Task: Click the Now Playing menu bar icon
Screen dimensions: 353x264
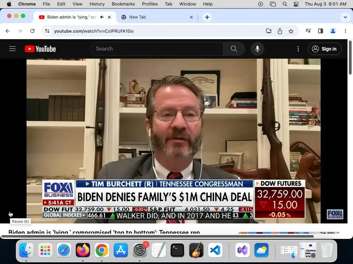Action: tap(261, 4)
